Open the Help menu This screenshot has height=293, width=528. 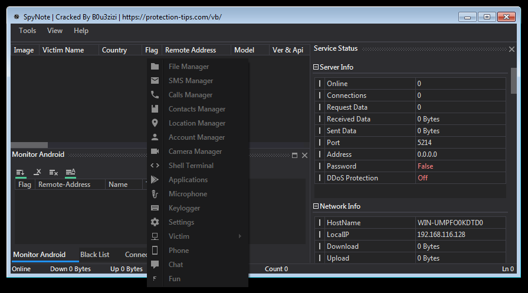[81, 31]
